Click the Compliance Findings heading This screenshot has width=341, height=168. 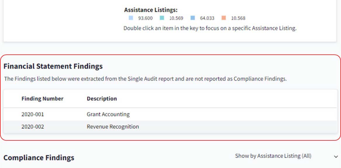coord(39,158)
